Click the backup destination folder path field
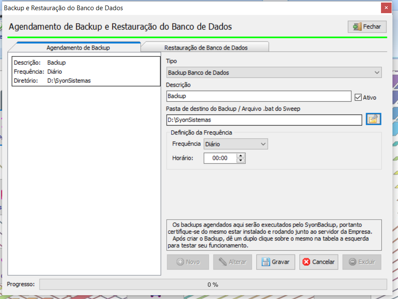This screenshot has width=398, height=299. [264, 120]
